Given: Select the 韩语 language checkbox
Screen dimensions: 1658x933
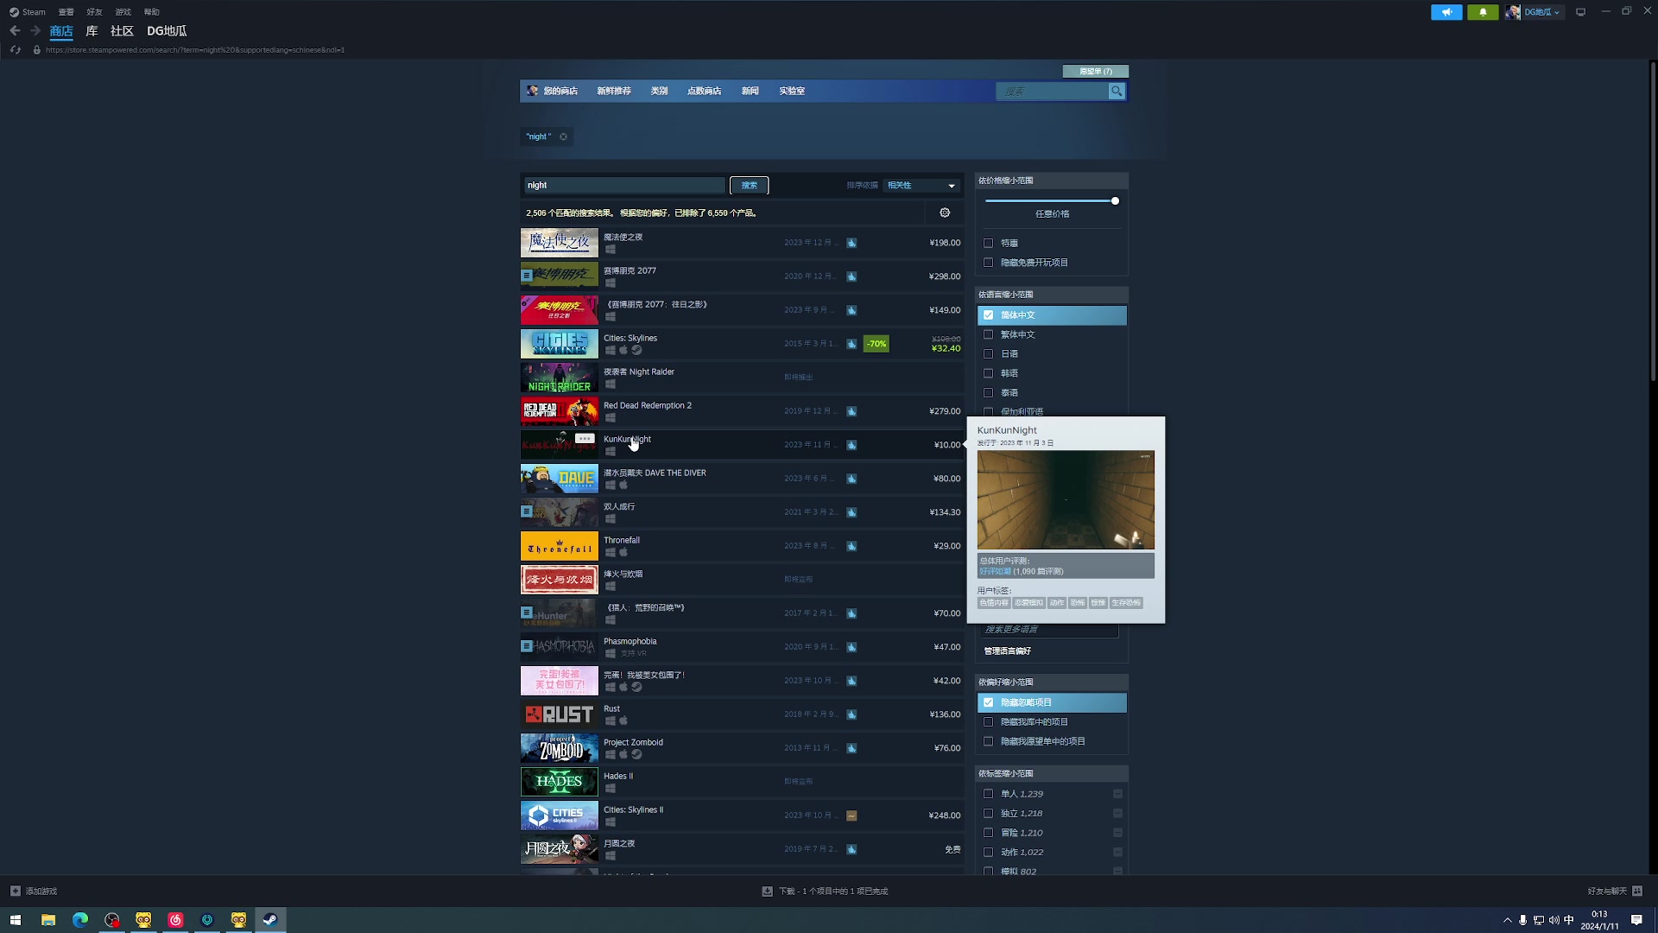Looking at the screenshot, I should [x=989, y=373].
